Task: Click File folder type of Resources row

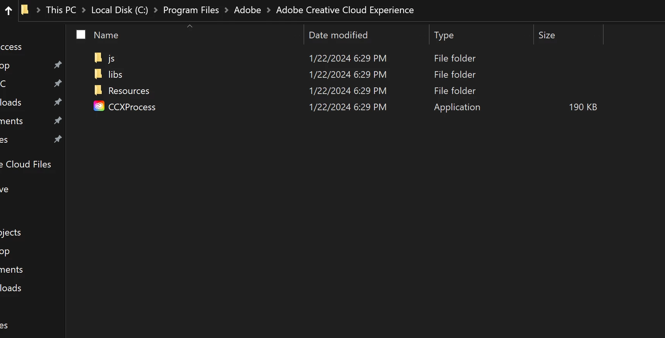Action: tap(455, 91)
